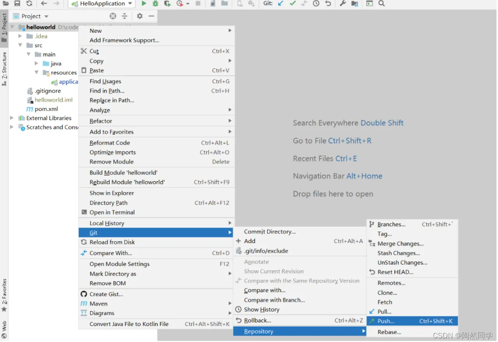Screen dimensions: 498x342
Task: Open the Structure side tab
Action: click(x=4, y=69)
